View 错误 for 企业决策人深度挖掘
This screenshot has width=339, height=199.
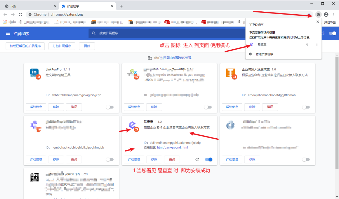tap(270, 107)
